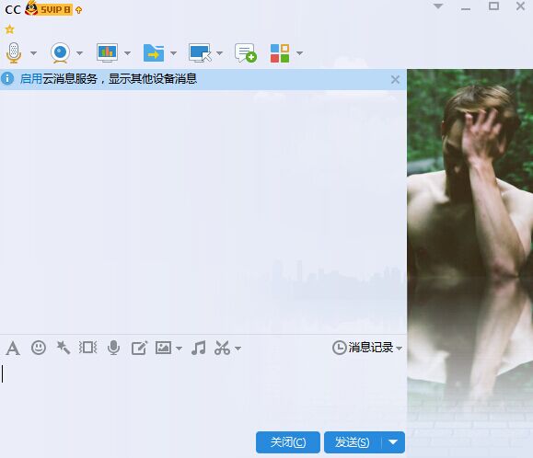Start a video call with the webcam icon
Image resolution: width=533 pixels, height=458 pixels.
pos(60,52)
